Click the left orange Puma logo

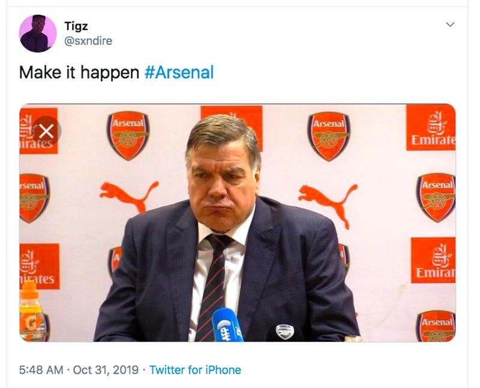click(x=128, y=195)
